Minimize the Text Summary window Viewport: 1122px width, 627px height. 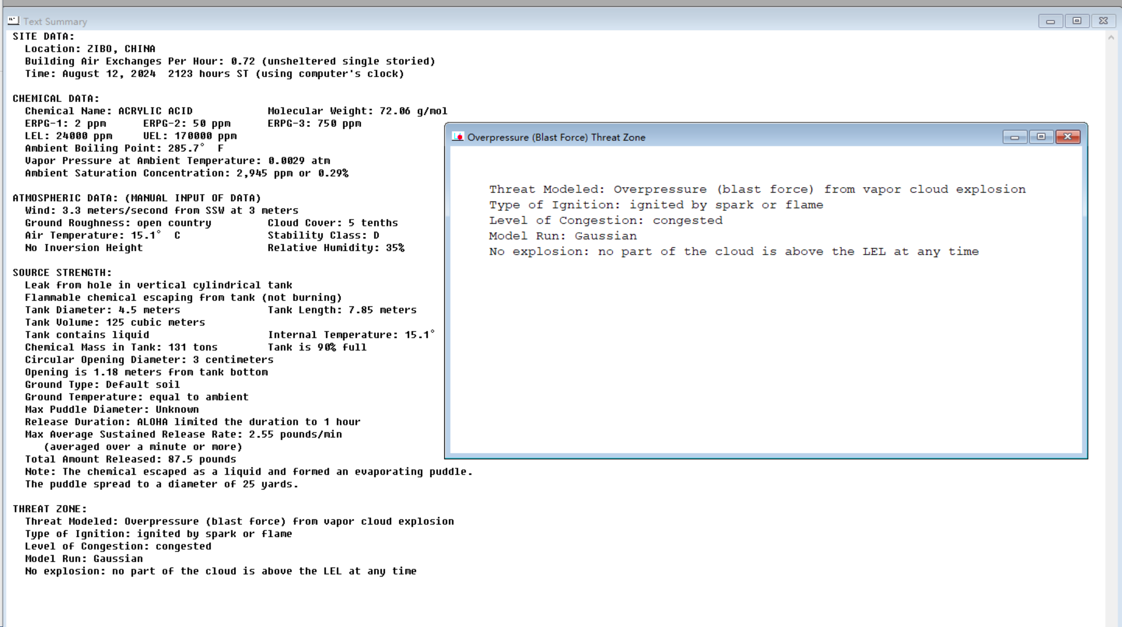pyautogui.click(x=1050, y=21)
